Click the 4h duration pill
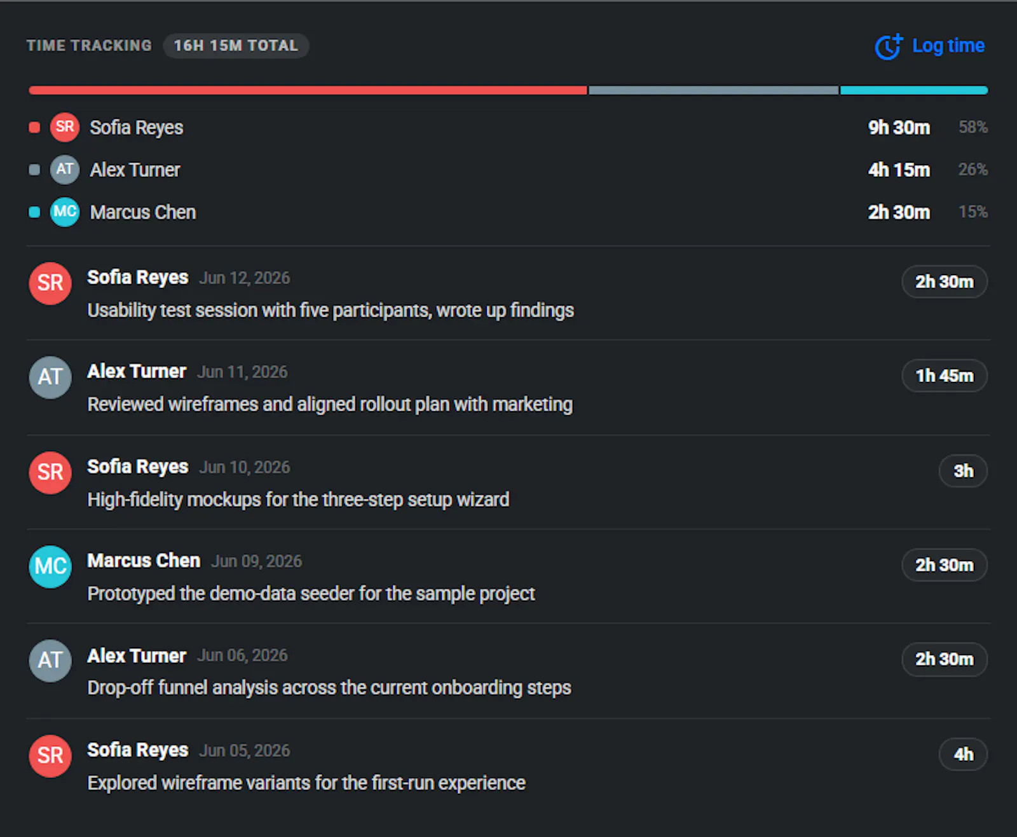This screenshot has height=837, width=1017. 963,754
